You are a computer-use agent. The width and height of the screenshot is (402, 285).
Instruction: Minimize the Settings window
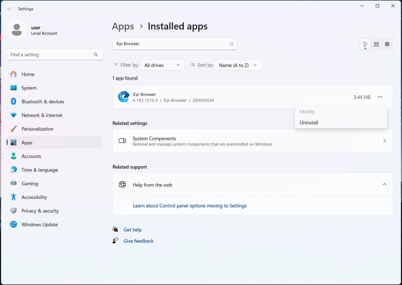362,6
